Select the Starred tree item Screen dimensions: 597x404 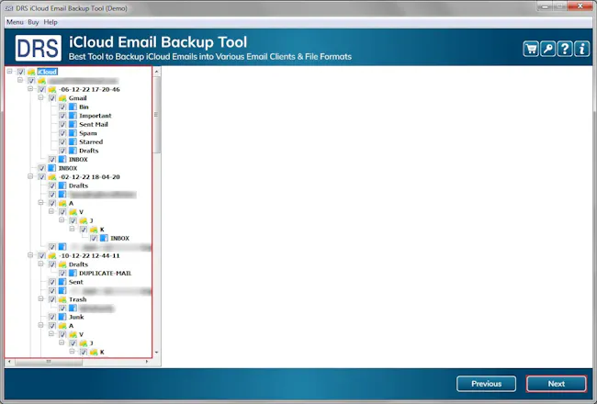pos(91,141)
